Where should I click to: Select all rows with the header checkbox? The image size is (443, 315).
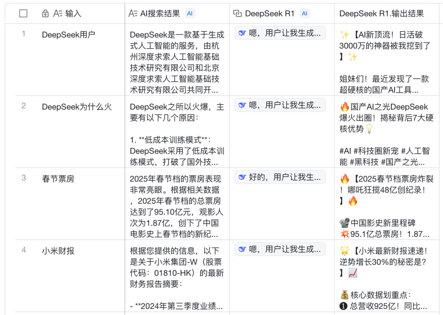(23, 13)
